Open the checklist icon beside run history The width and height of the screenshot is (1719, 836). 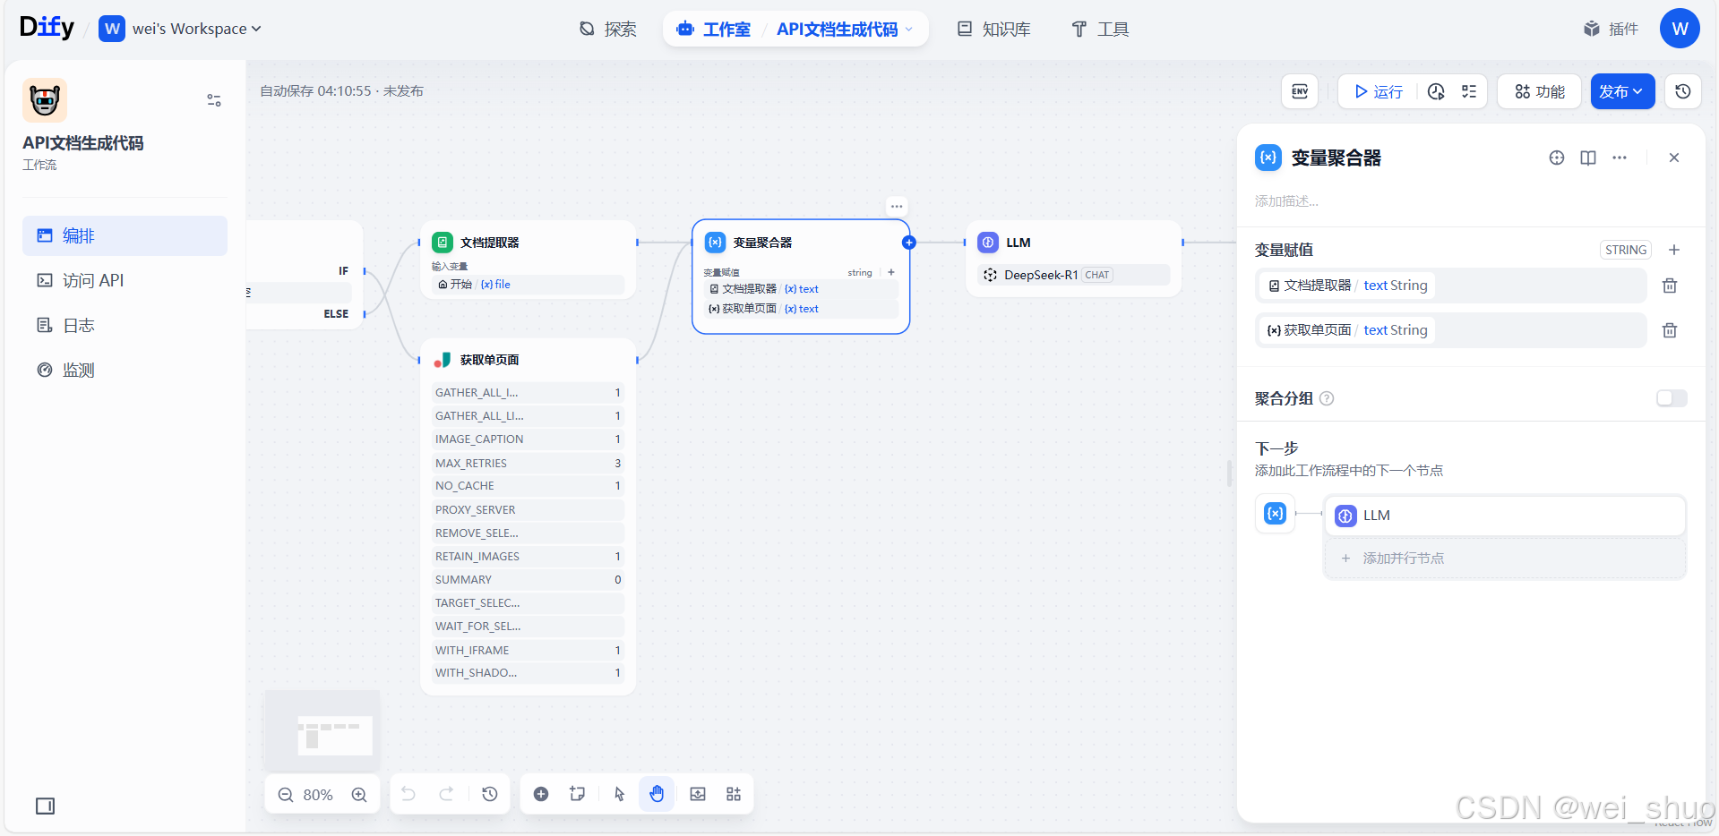[1469, 91]
